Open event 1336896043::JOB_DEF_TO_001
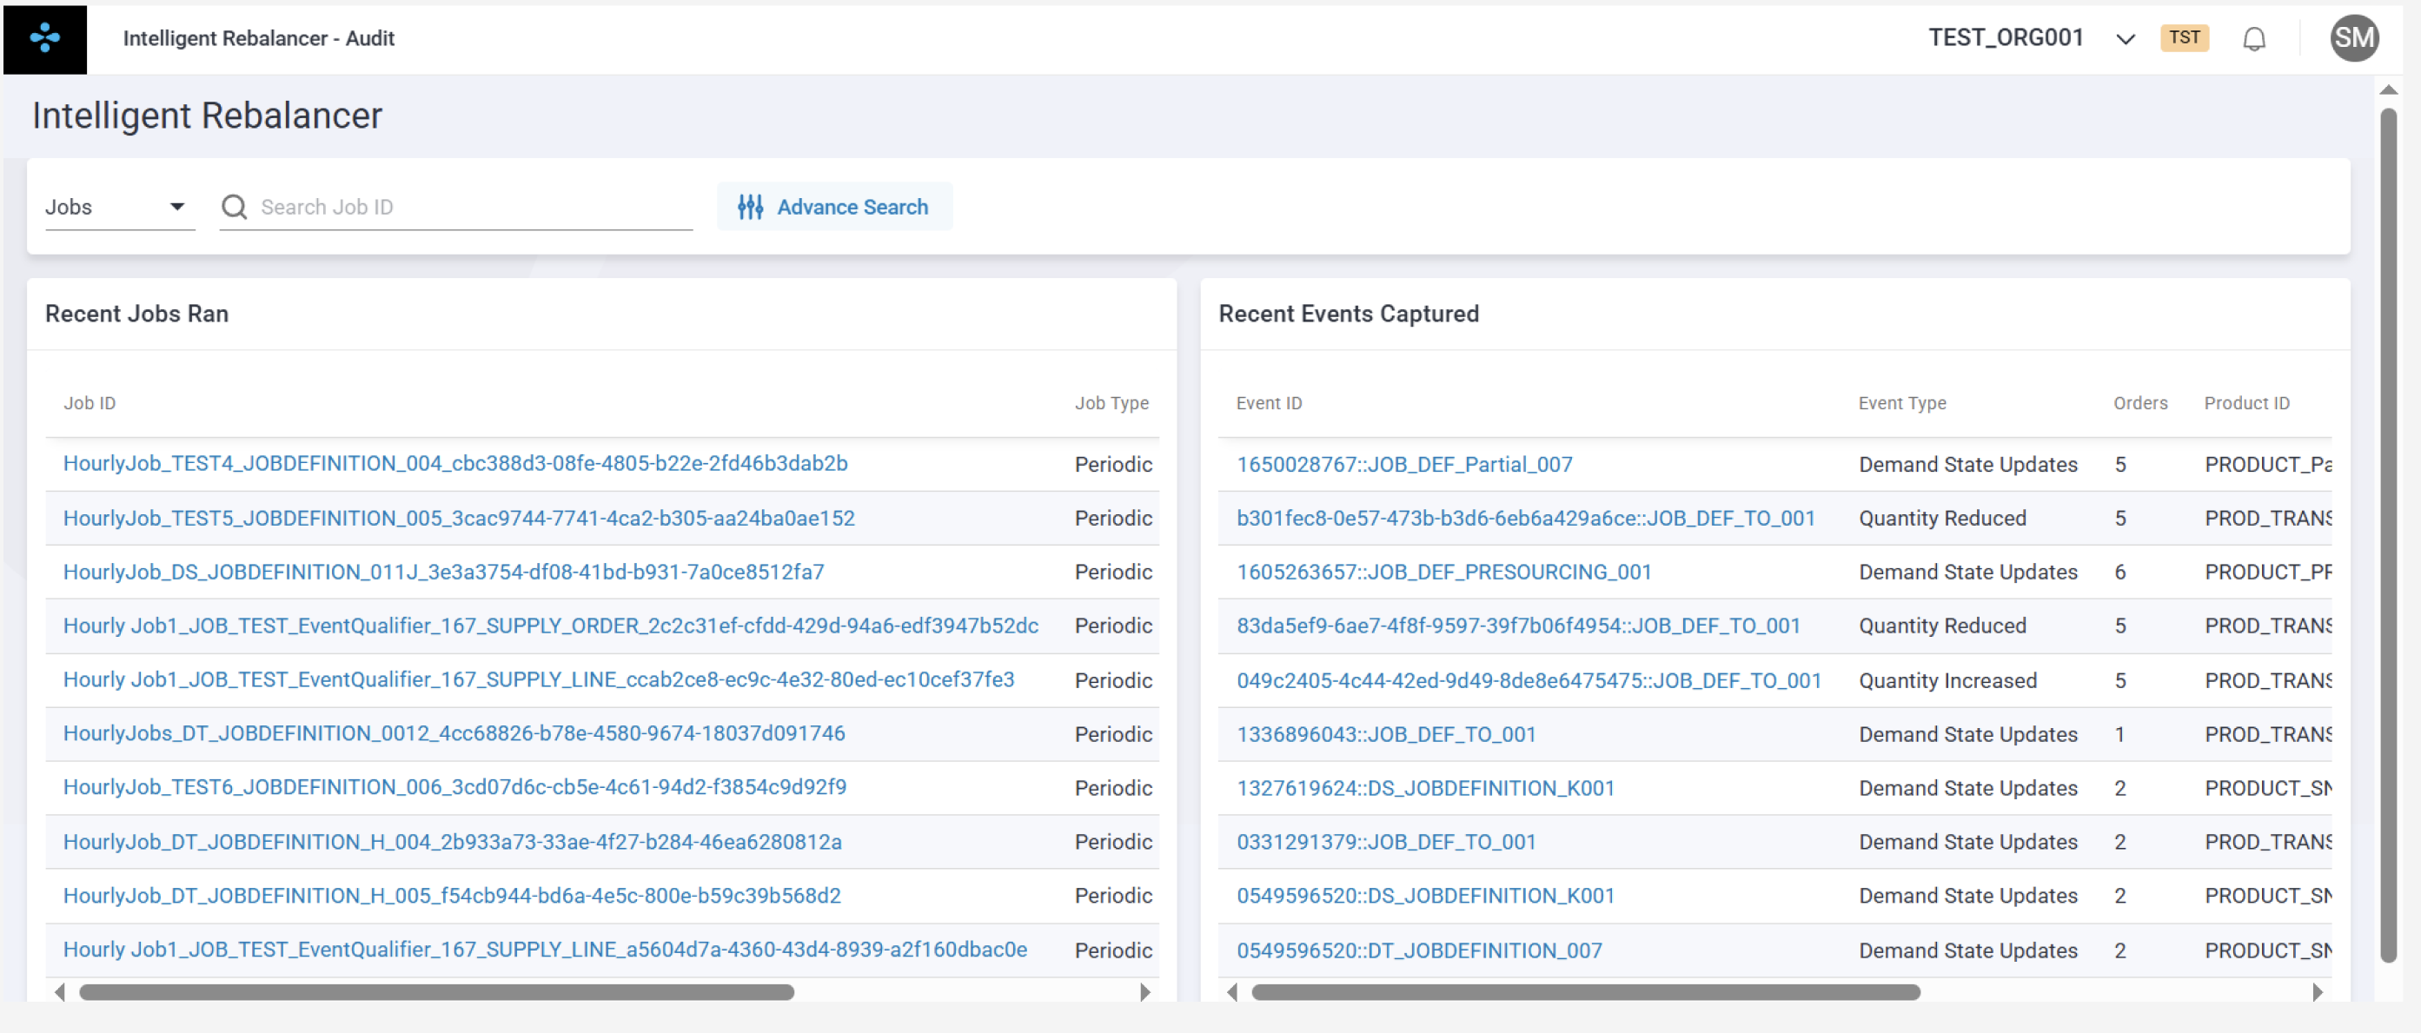The height and width of the screenshot is (1033, 2421). click(1386, 734)
